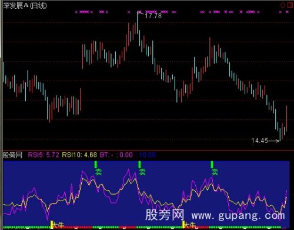The width and height of the screenshot is (294, 230).
Task: Click the blue 10.00 indicator value
Action: point(148,155)
